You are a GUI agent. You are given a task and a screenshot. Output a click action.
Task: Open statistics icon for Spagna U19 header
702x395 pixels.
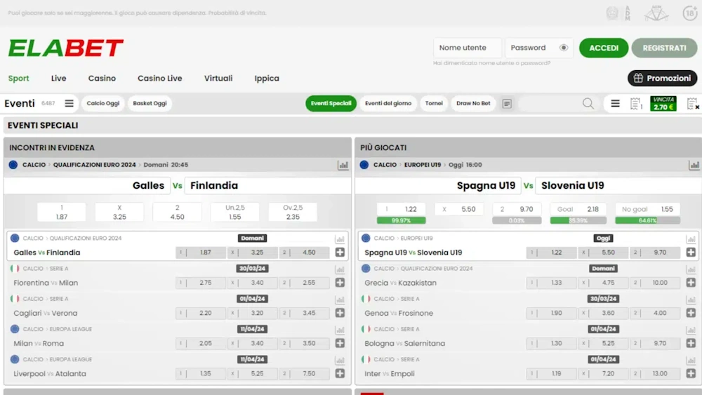coord(694,165)
